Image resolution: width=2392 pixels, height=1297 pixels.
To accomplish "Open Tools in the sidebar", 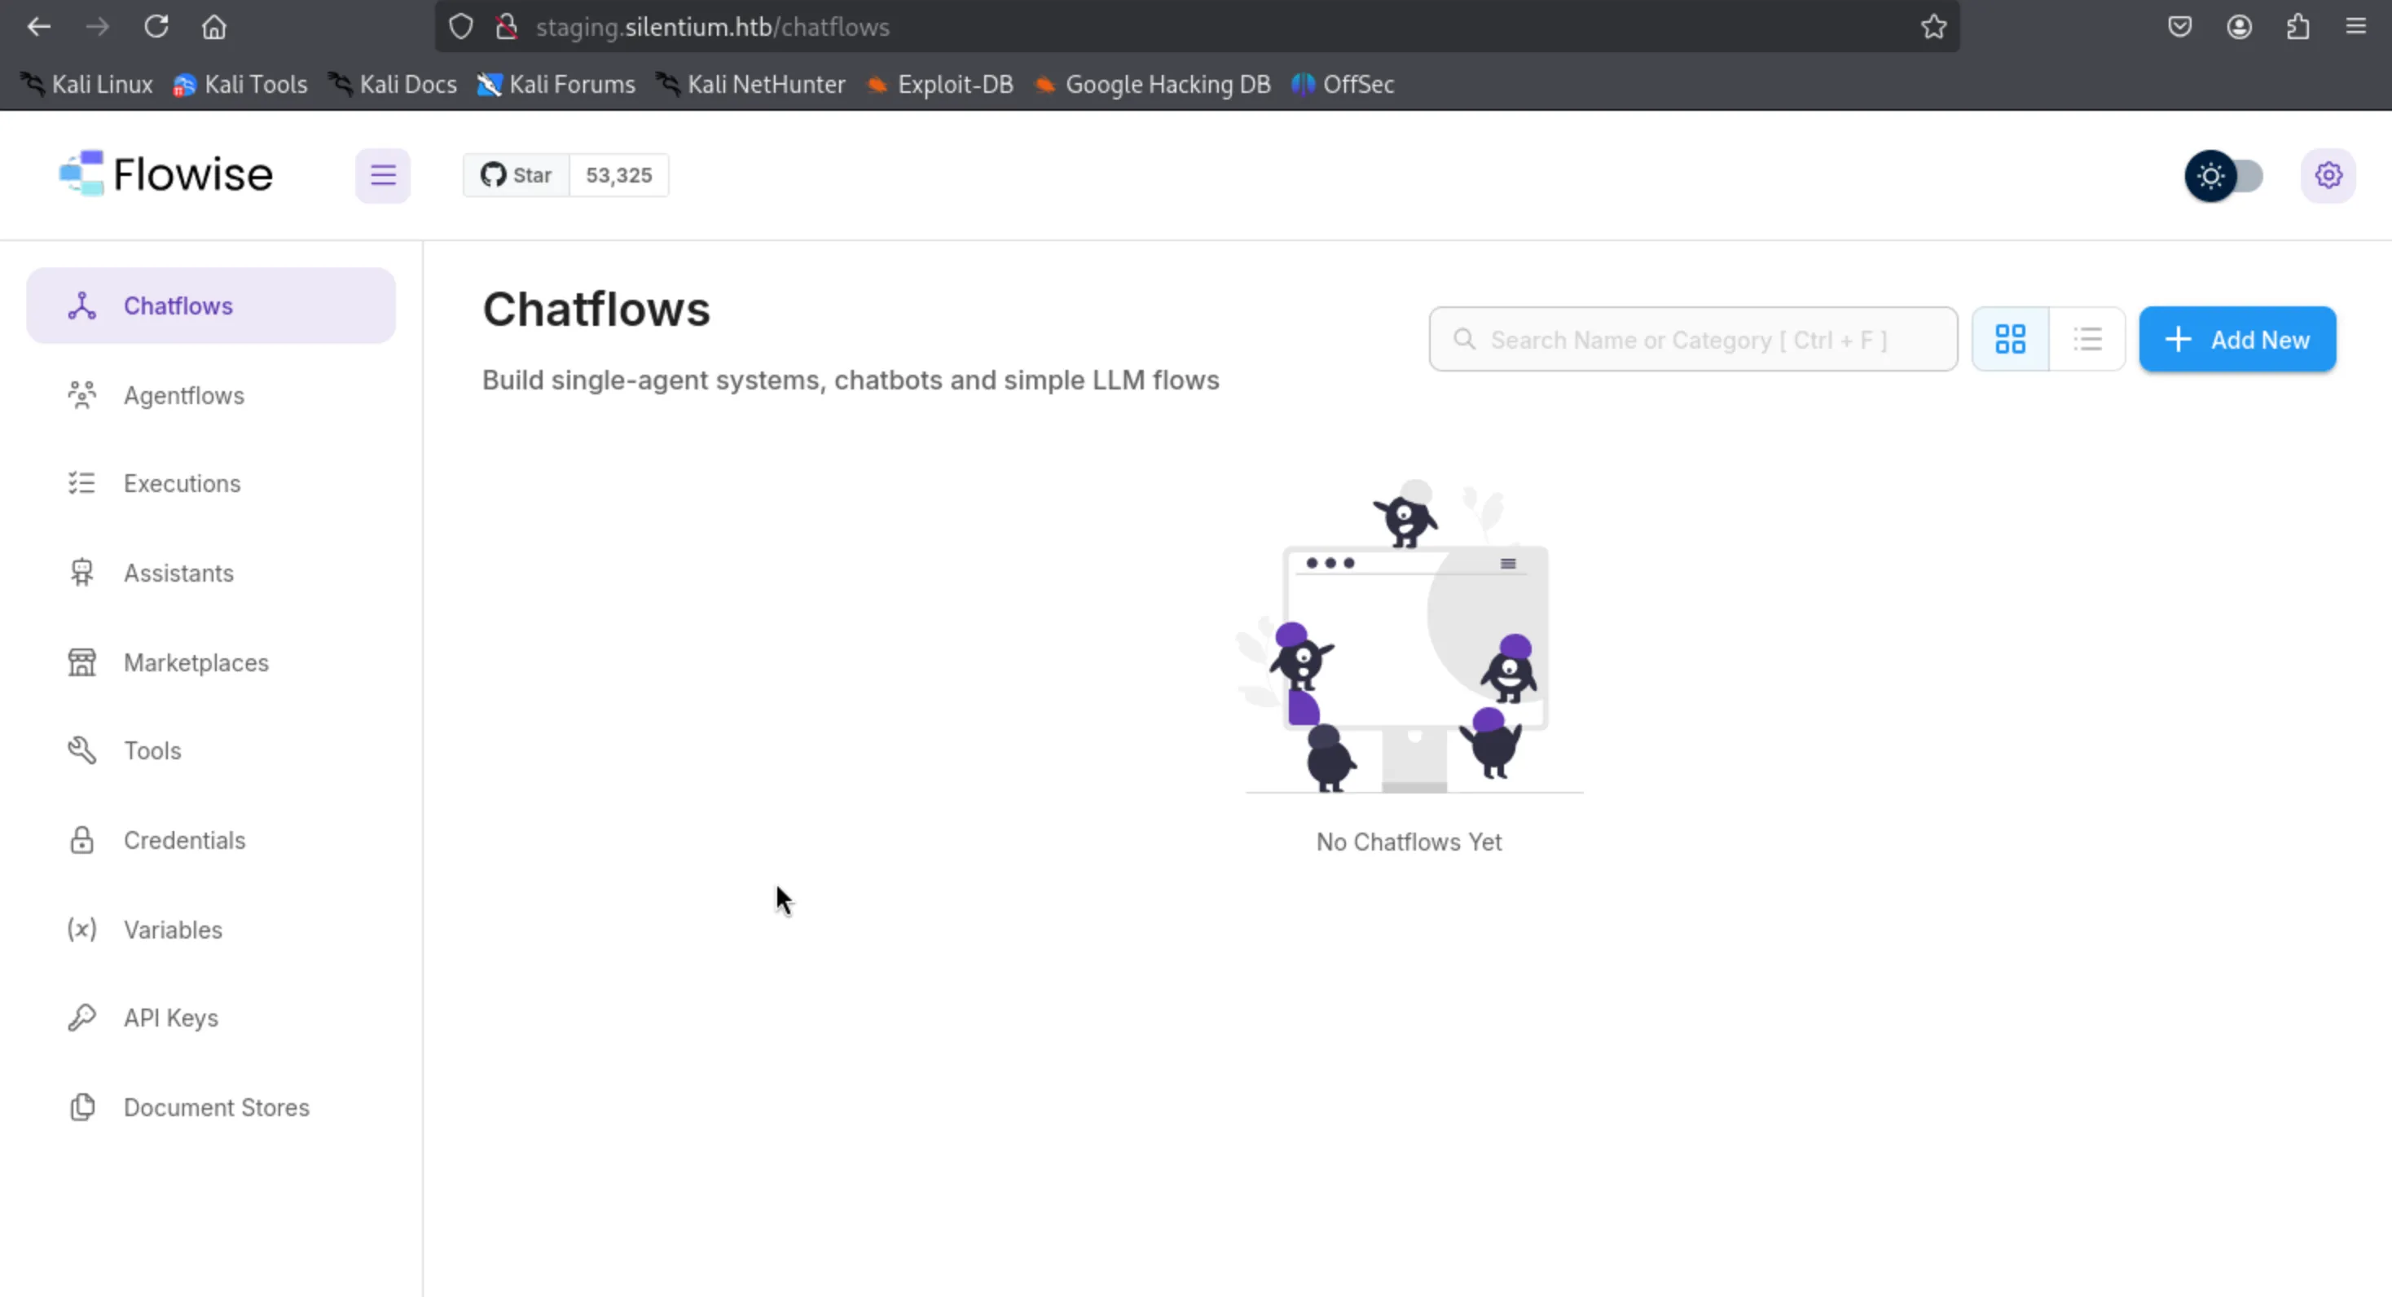I will 211,750.
